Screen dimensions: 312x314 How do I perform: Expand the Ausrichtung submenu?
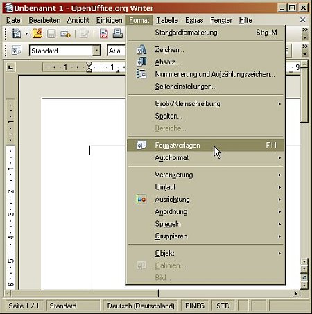[206, 200]
